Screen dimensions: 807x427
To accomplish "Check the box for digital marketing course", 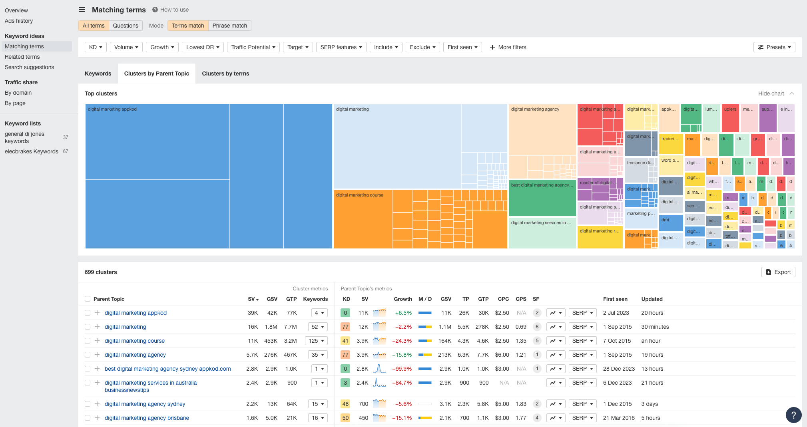I will pos(88,341).
